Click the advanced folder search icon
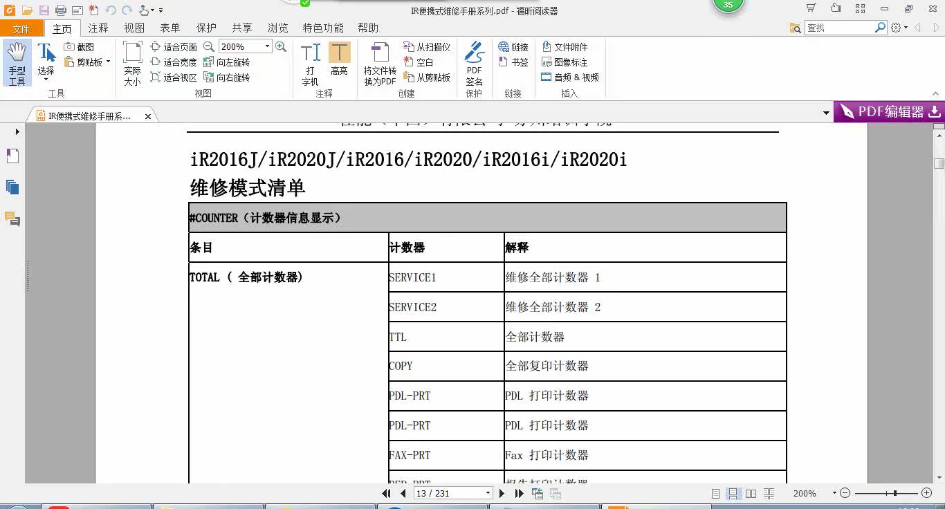The width and height of the screenshot is (945, 509). 796,28
